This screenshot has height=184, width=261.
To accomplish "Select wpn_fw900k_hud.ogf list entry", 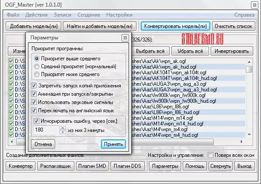I will (188, 101).
